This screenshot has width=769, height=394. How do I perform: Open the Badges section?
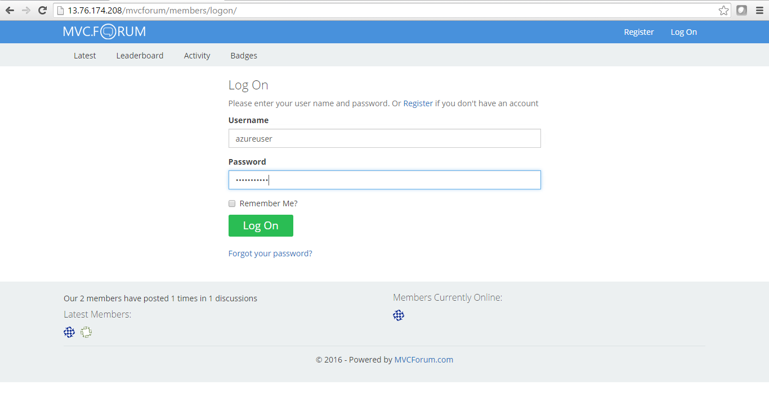(x=243, y=55)
